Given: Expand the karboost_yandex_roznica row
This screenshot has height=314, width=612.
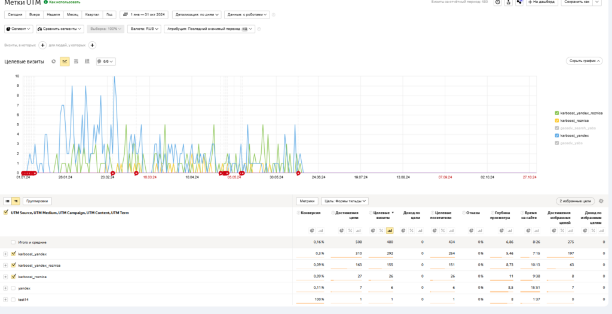Looking at the screenshot, I should pos(5,265).
